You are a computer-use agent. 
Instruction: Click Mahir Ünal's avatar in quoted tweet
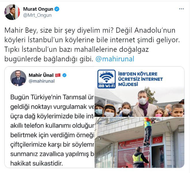(18, 78)
